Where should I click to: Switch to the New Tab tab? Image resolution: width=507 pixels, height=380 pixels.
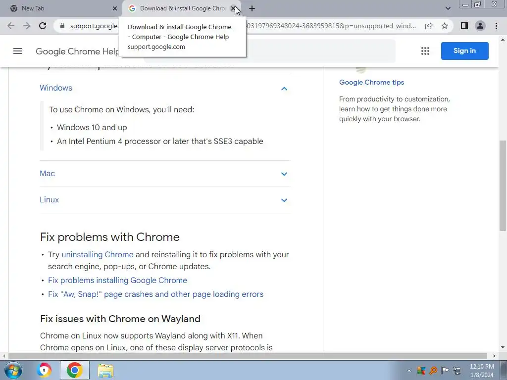(61, 8)
